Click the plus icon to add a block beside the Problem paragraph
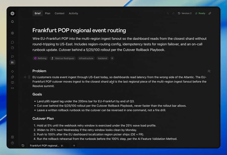227x155 pixels. click(25, 77)
